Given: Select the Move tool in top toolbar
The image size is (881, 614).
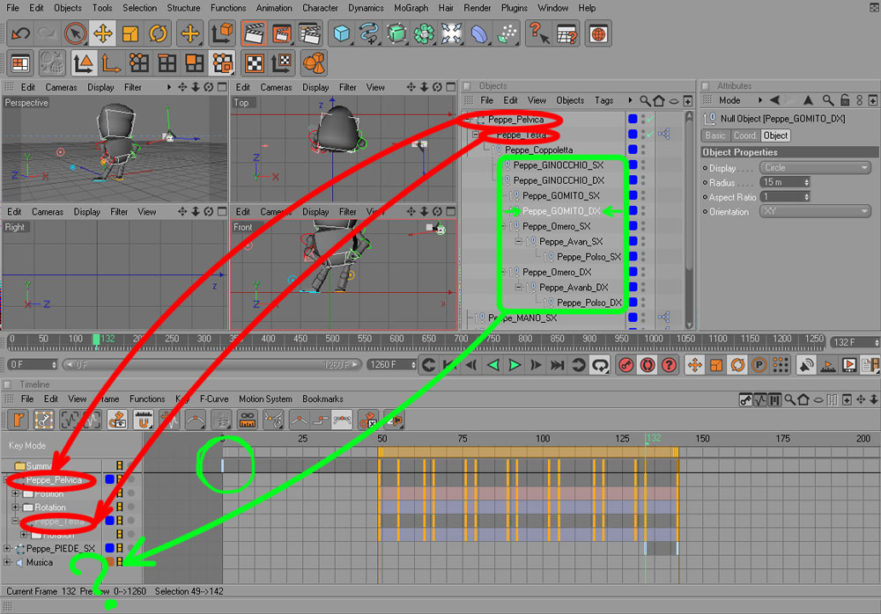Looking at the screenshot, I should point(103,33).
